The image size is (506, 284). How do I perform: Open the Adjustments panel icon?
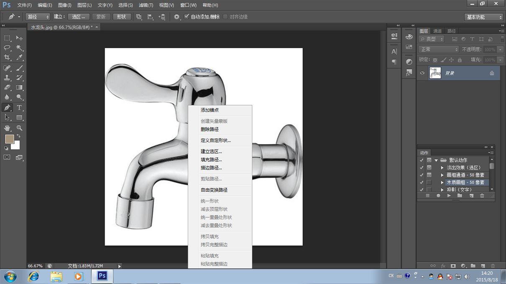pyautogui.click(x=409, y=62)
